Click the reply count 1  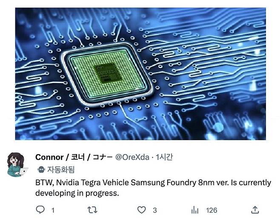[53, 210]
